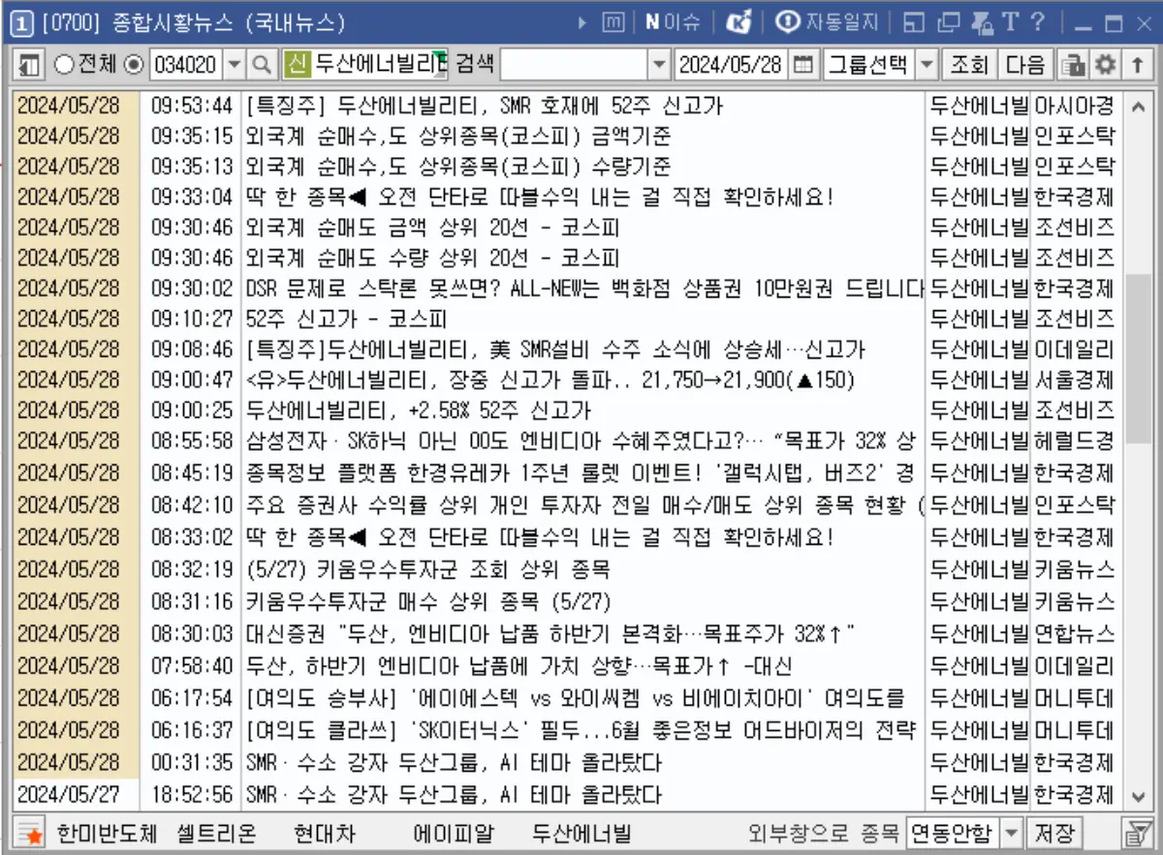This screenshot has height=855, width=1163.
Task: Open the SMR 52주 신고가 headline
Action: [485, 107]
